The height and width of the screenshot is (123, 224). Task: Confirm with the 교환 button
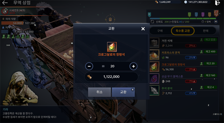click(123, 92)
